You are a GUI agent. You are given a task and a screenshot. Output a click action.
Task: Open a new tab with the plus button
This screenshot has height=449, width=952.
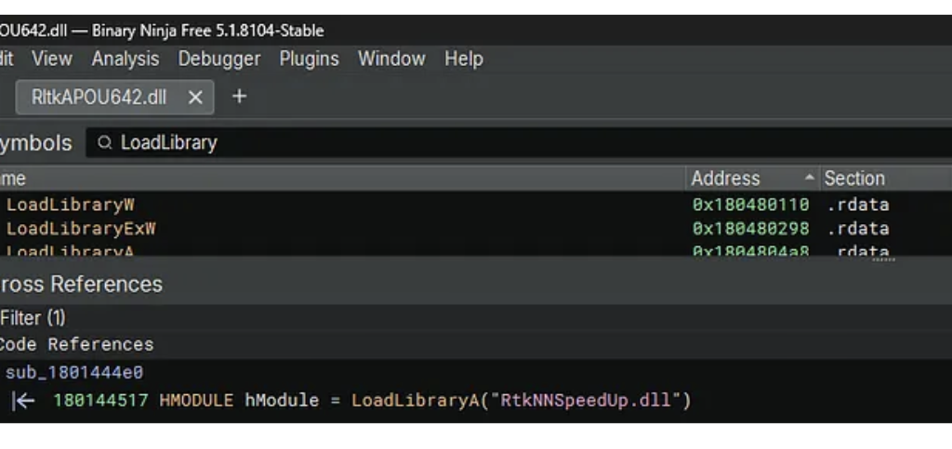[x=239, y=97]
